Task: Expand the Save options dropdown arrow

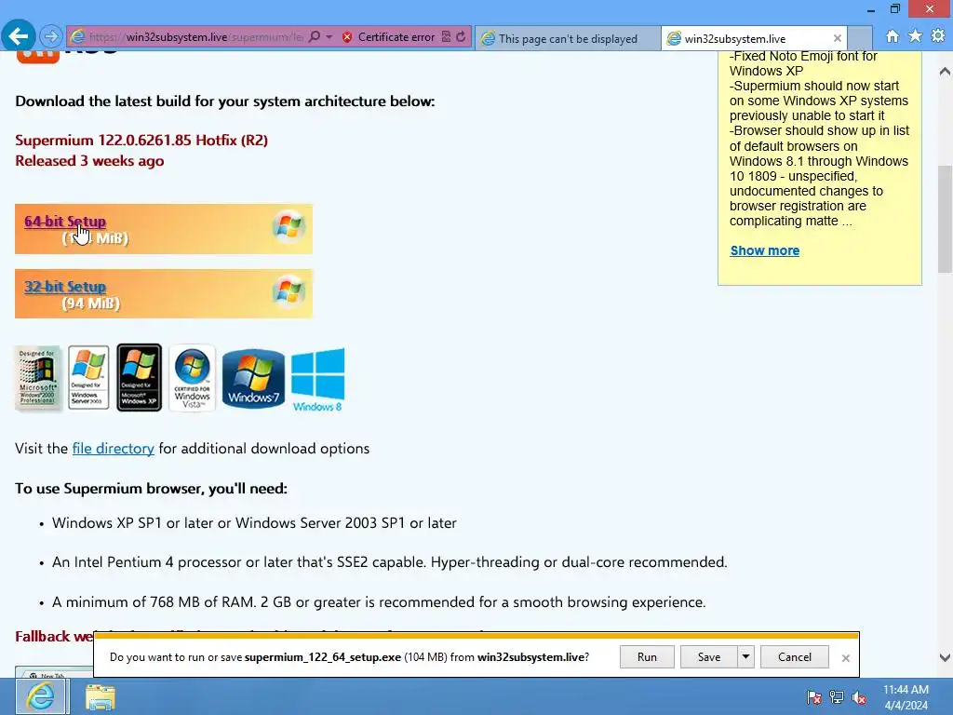Action: 745,656
